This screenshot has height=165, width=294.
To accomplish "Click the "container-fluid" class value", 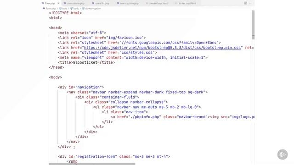I will pos(119,97).
